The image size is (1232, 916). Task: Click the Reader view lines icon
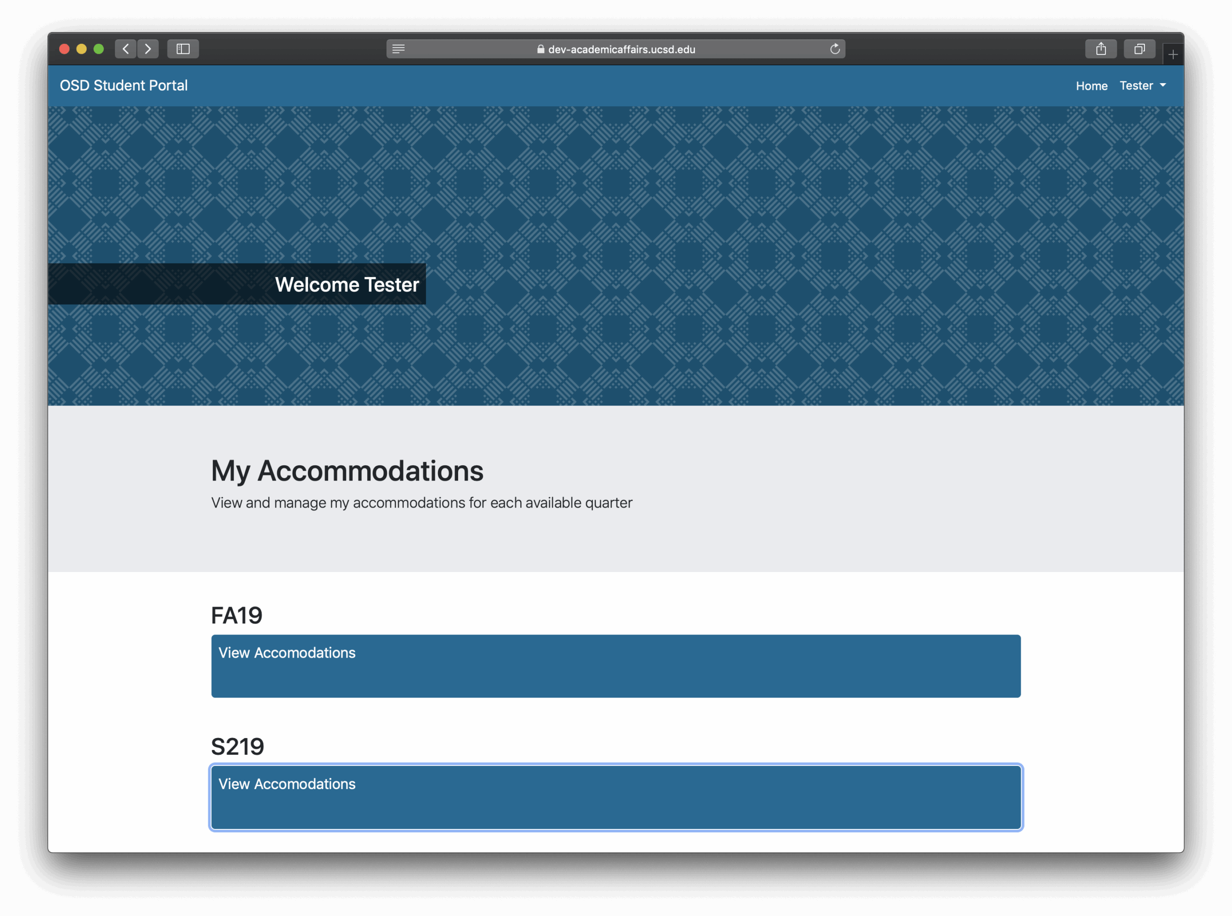coord(398,49)
